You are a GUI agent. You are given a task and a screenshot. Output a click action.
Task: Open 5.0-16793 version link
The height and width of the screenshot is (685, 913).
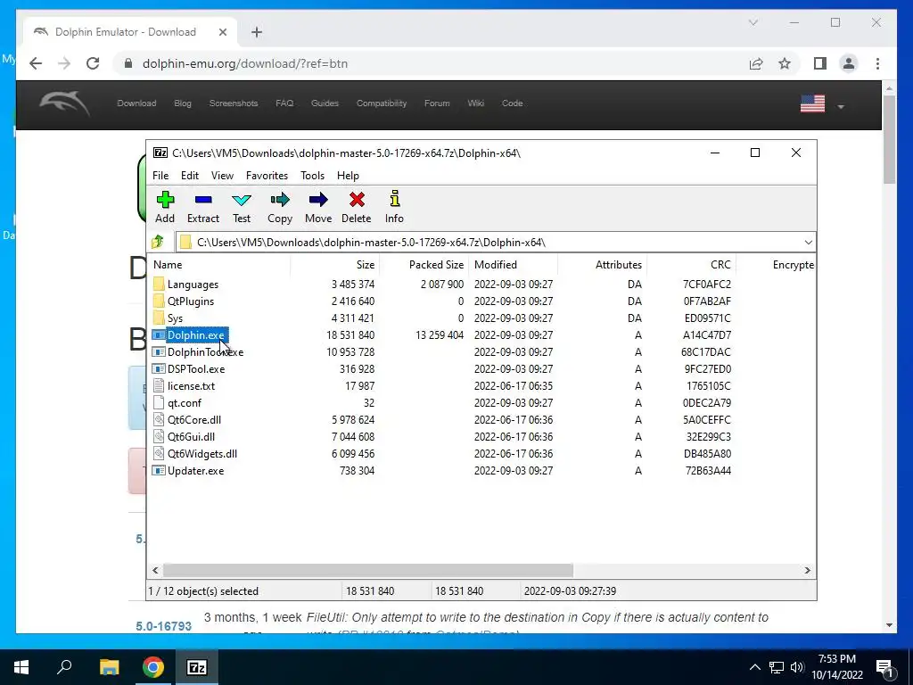coord(164,626)
